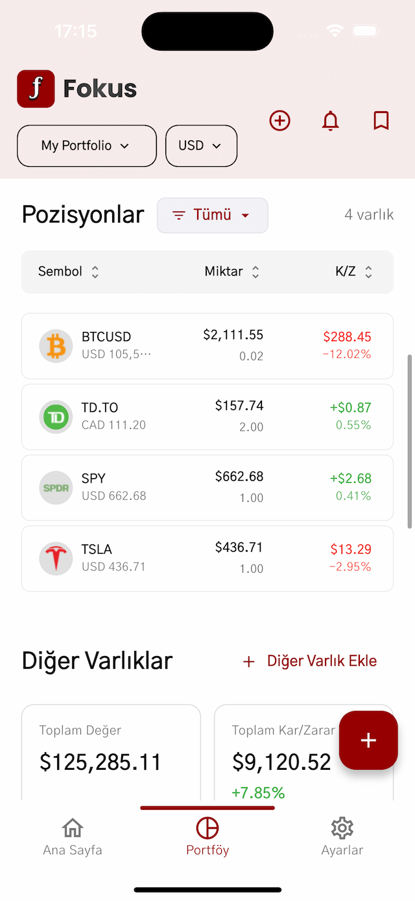Toggle Miktar column sorting
The height and width of the screenshot is (901, 415).
point(232,272)
